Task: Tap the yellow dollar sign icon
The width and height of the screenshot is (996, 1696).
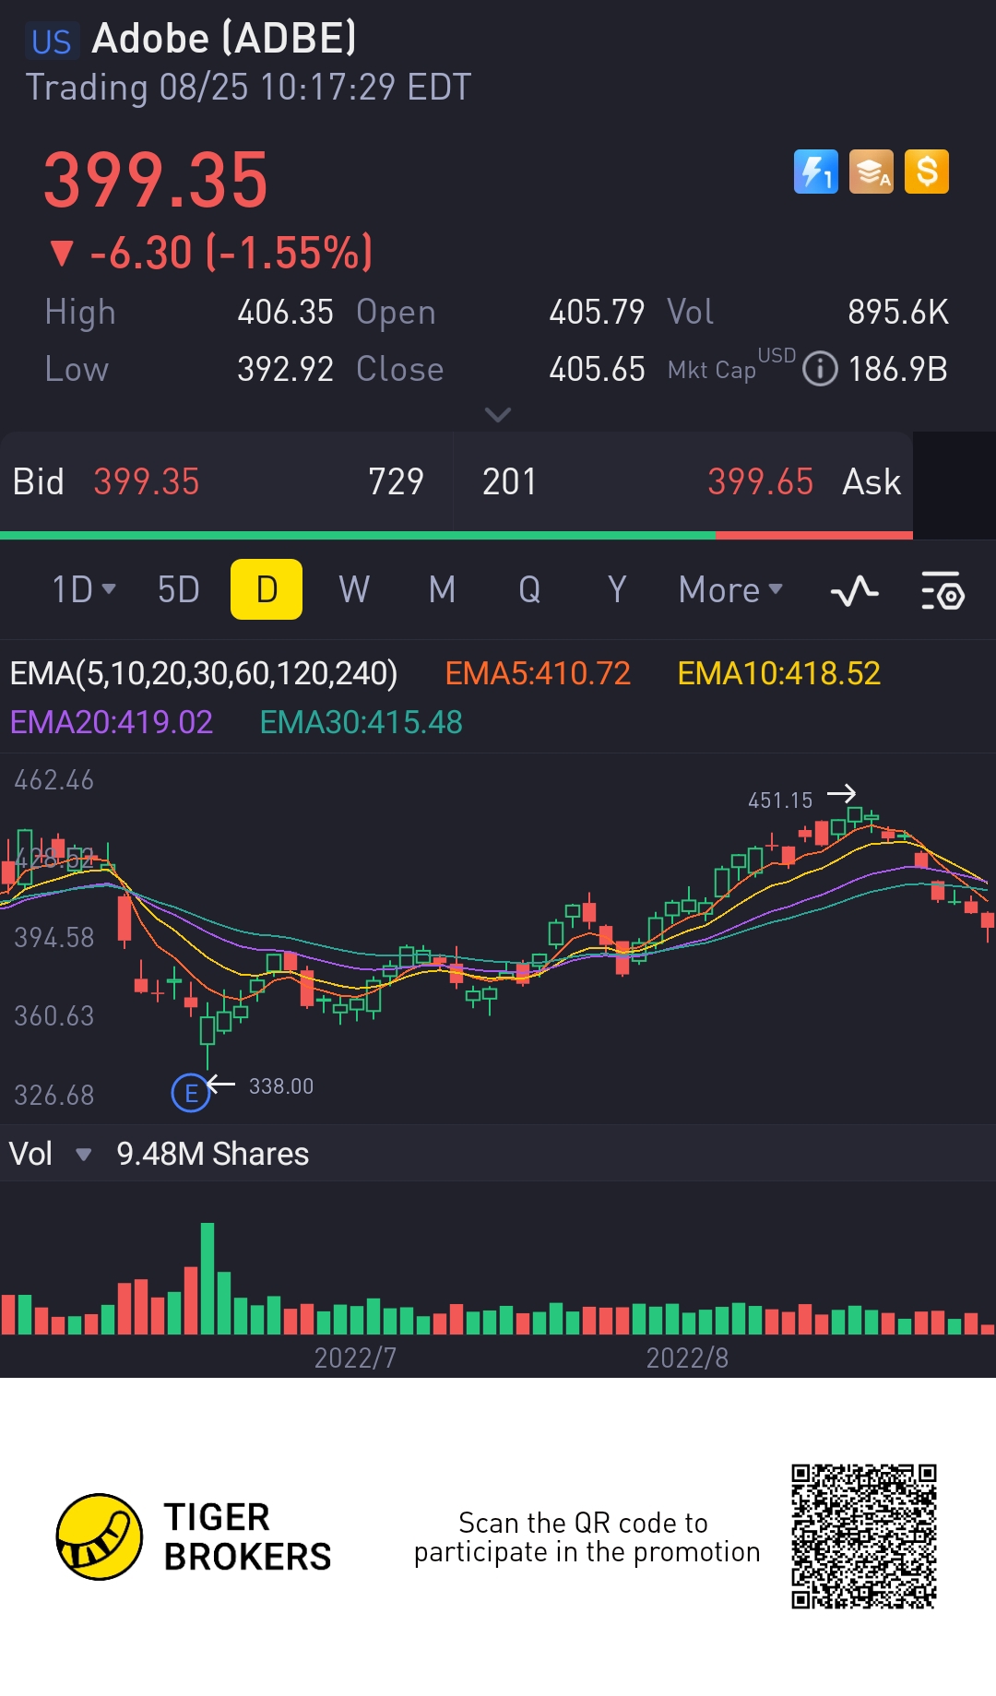Action: pyautogui.click(x=927, y=172)
